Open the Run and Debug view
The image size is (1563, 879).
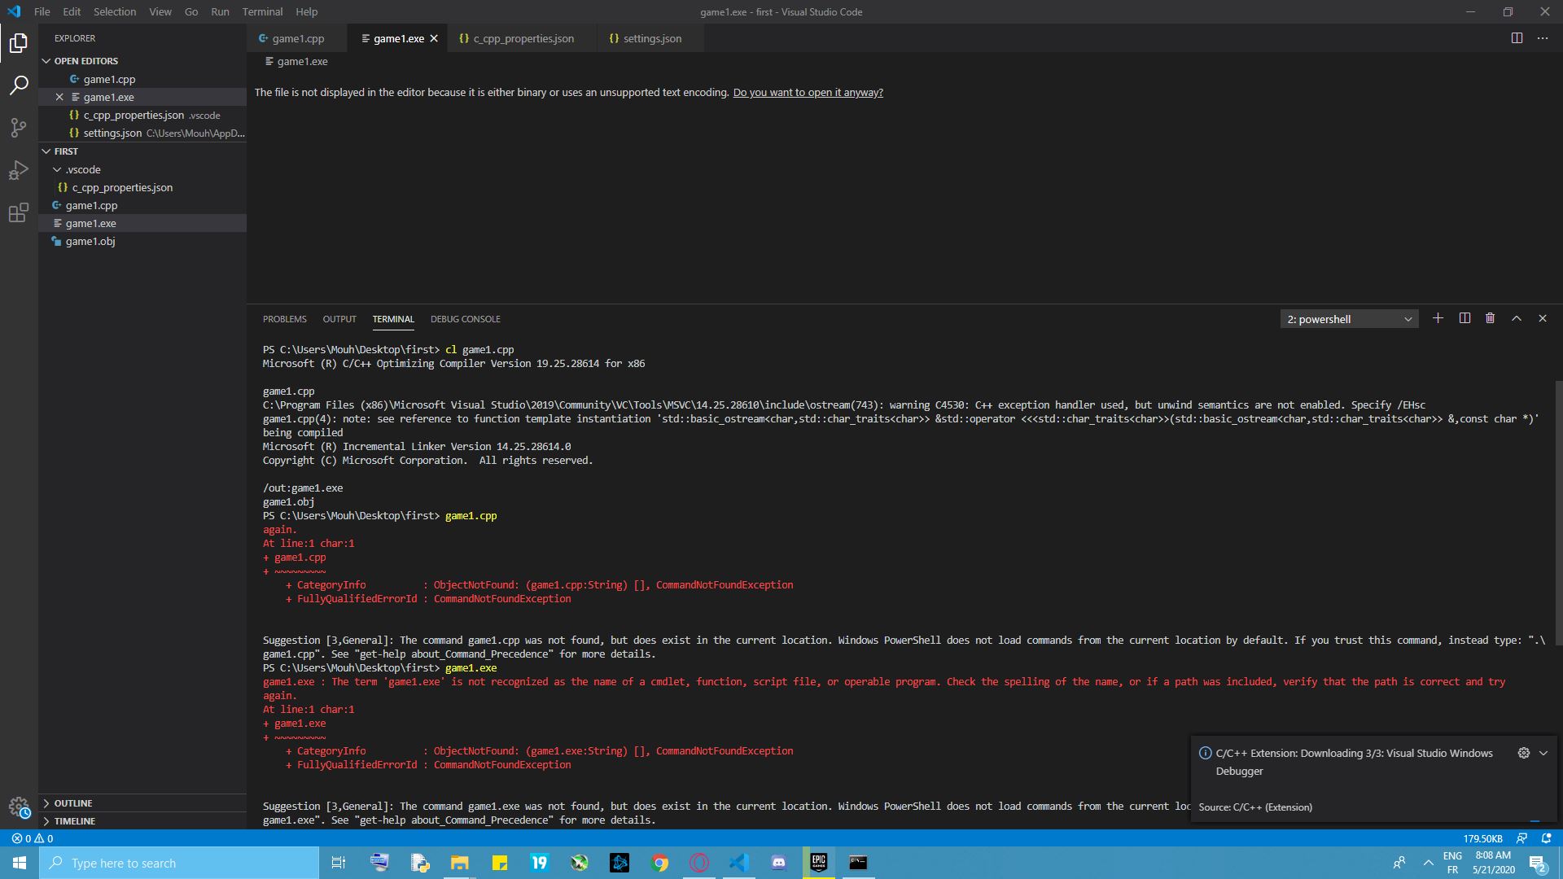coord(19,170)
